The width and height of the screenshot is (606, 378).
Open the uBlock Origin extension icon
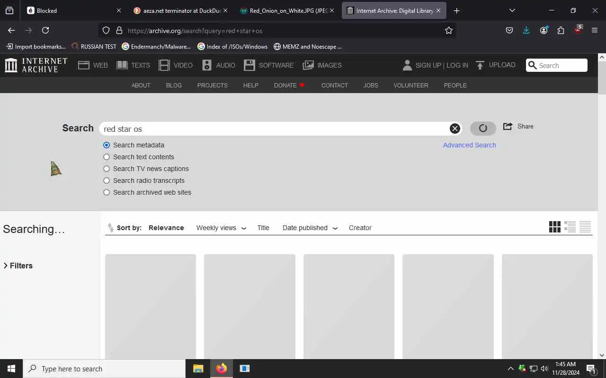578,30
